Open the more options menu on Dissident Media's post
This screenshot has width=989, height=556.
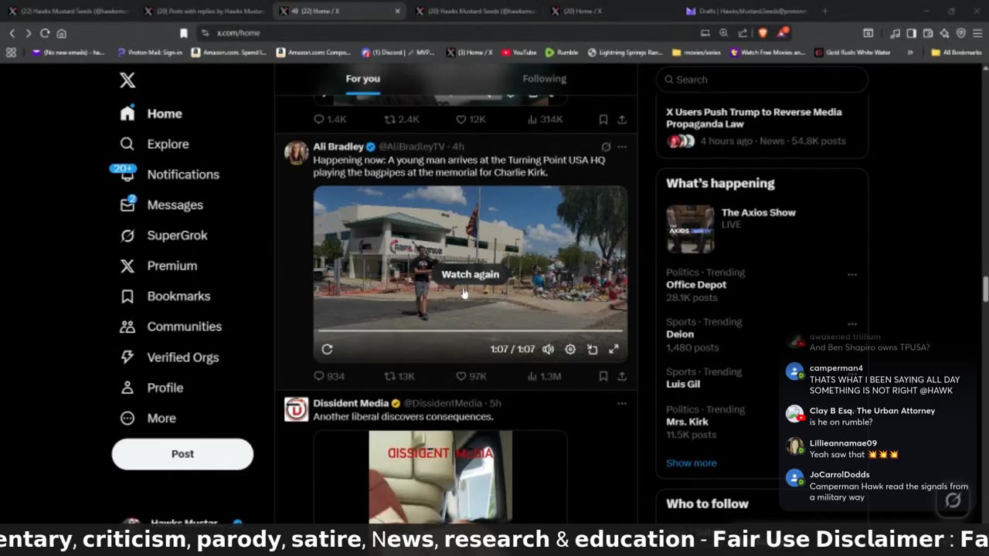click(622, 403)
